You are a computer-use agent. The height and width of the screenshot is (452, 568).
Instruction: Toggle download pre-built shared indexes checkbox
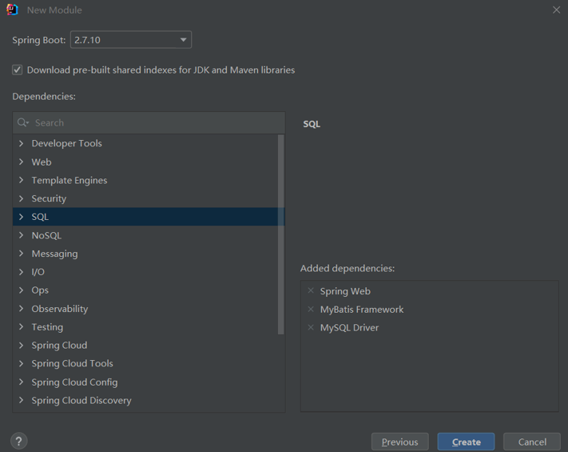(18, 70)
